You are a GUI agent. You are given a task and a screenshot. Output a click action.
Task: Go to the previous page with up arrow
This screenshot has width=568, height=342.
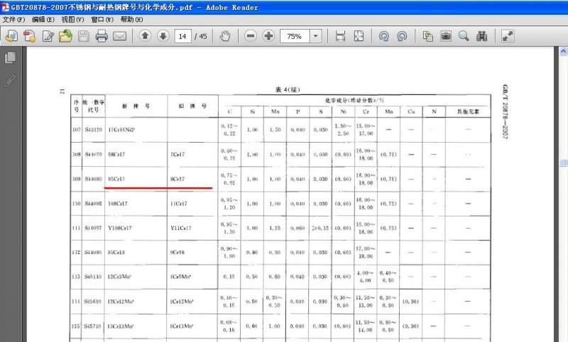(x=145, y=35)
